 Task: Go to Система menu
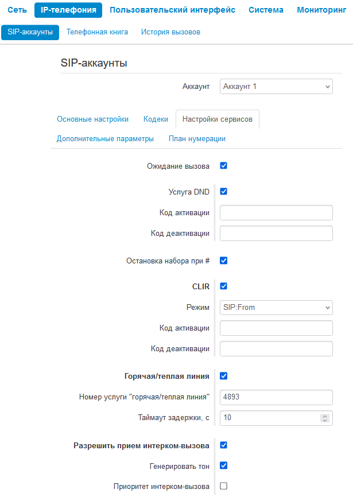(x=266, y=10)
